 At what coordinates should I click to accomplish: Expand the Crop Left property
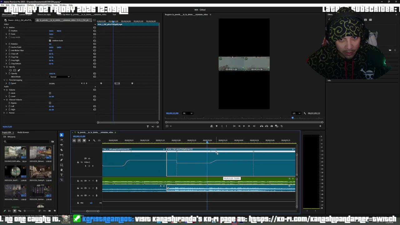click(x=6, y=54)
